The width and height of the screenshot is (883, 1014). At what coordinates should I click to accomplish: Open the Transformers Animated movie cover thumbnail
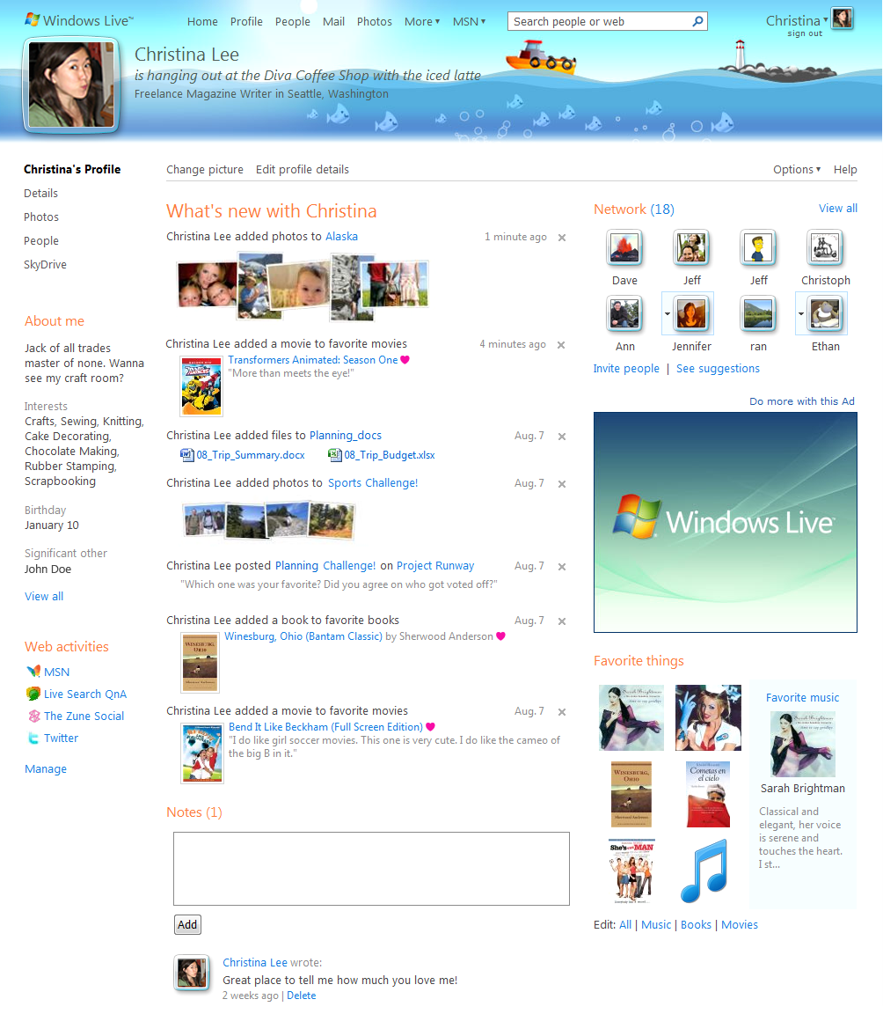click(x=201, y=386)
